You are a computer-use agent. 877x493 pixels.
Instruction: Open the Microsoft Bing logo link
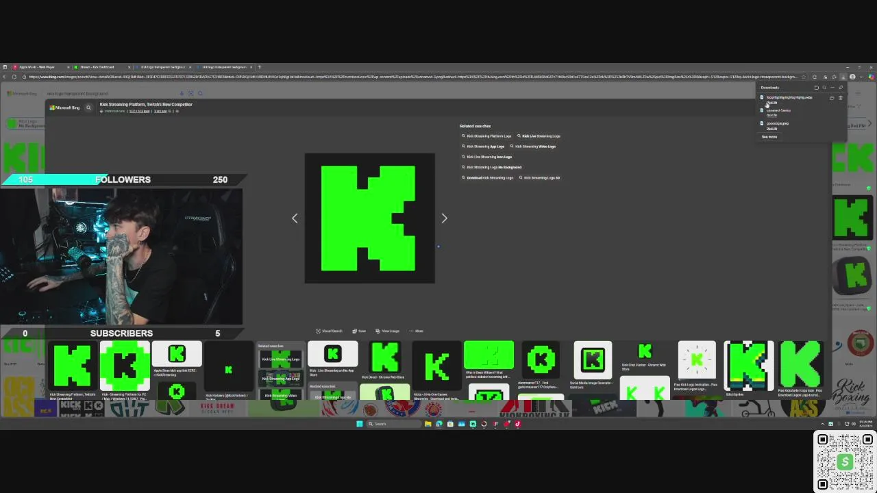pyautogui.click(x=64, y=108)
